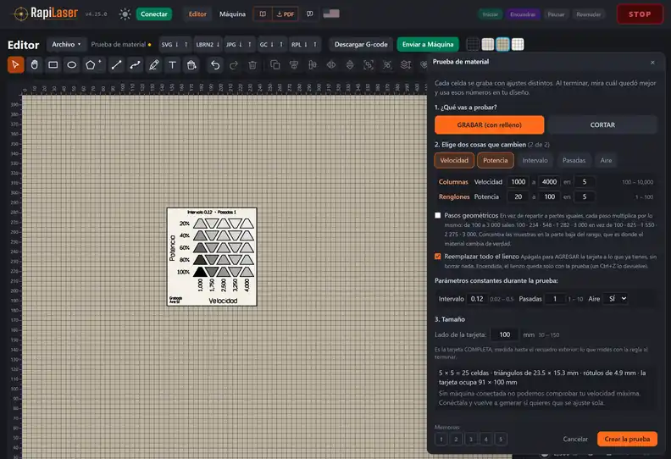Select GRABAR (con relleno) test mode

(x=489, y=124)
